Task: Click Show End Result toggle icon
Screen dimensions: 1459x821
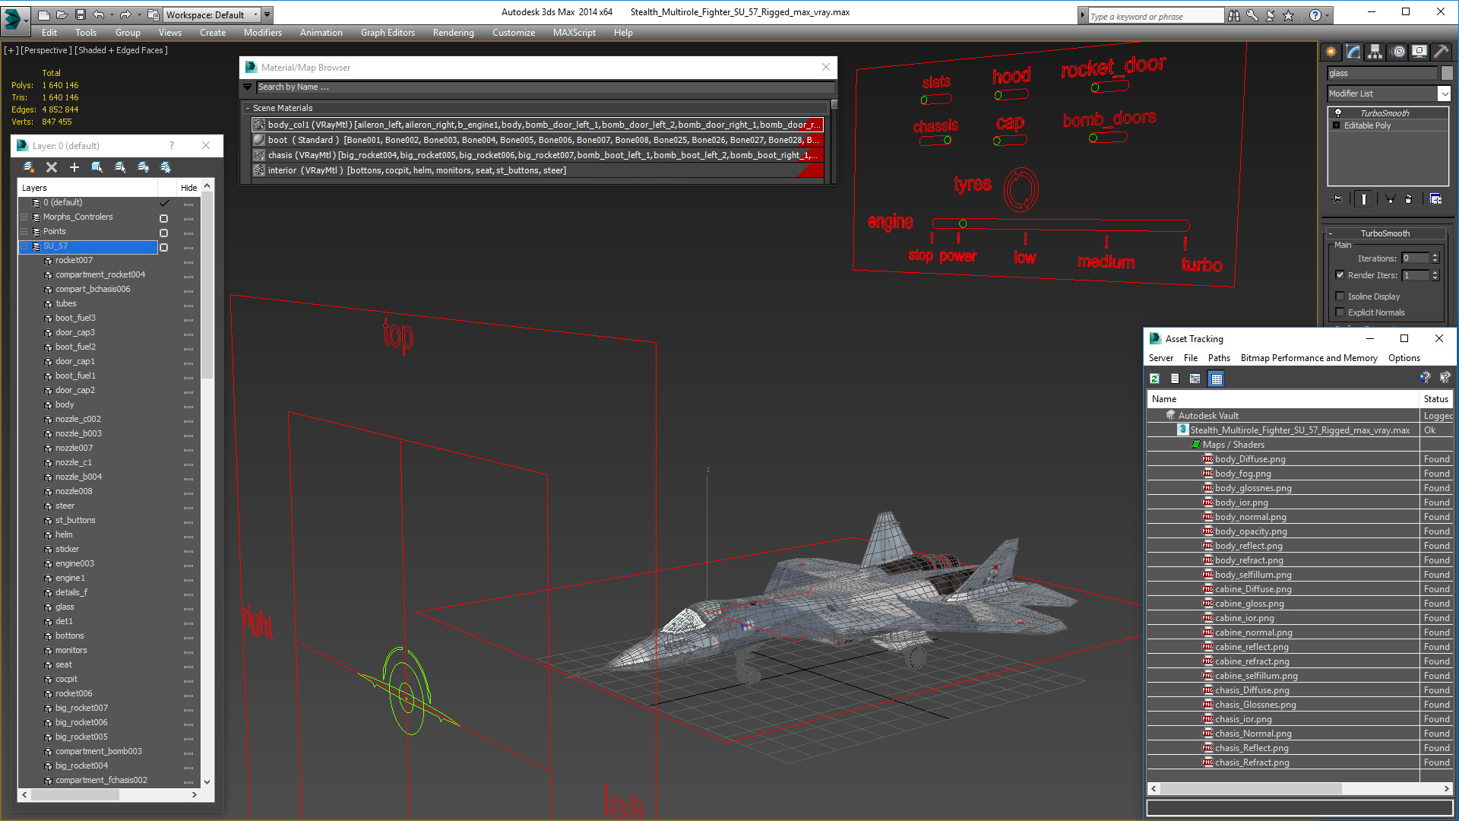Action: (x=1364, y=199)
